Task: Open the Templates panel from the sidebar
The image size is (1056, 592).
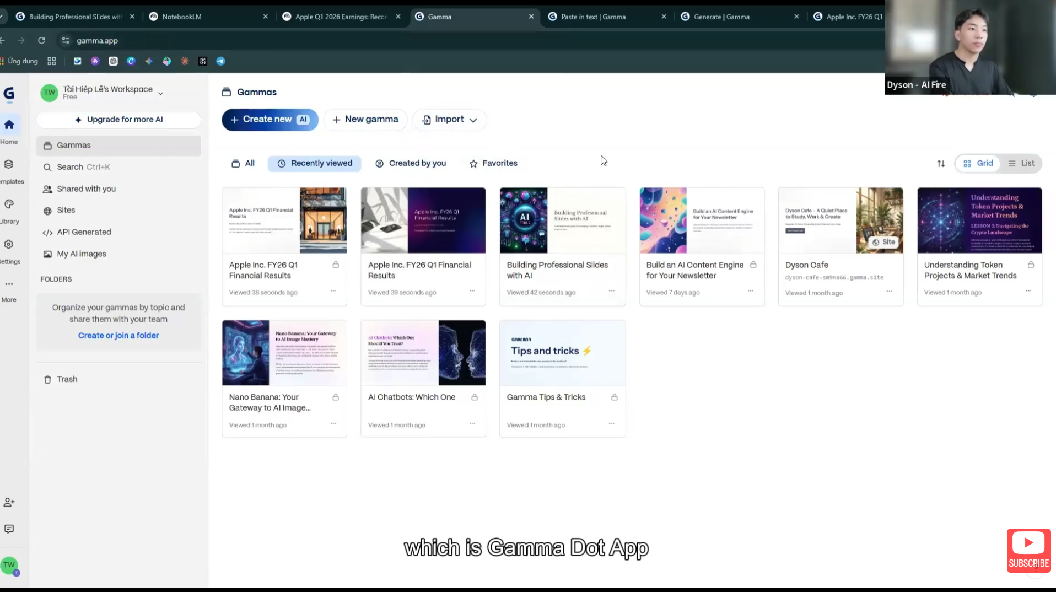Action: pos(8,164)
